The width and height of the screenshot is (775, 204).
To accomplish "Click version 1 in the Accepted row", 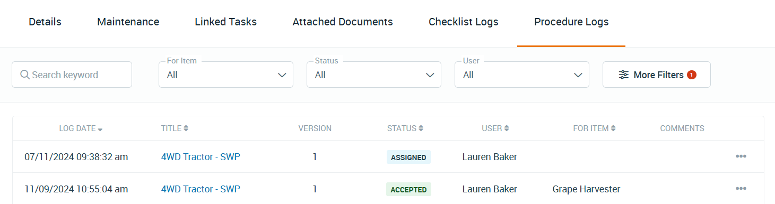I will click(x=315, y=189).
